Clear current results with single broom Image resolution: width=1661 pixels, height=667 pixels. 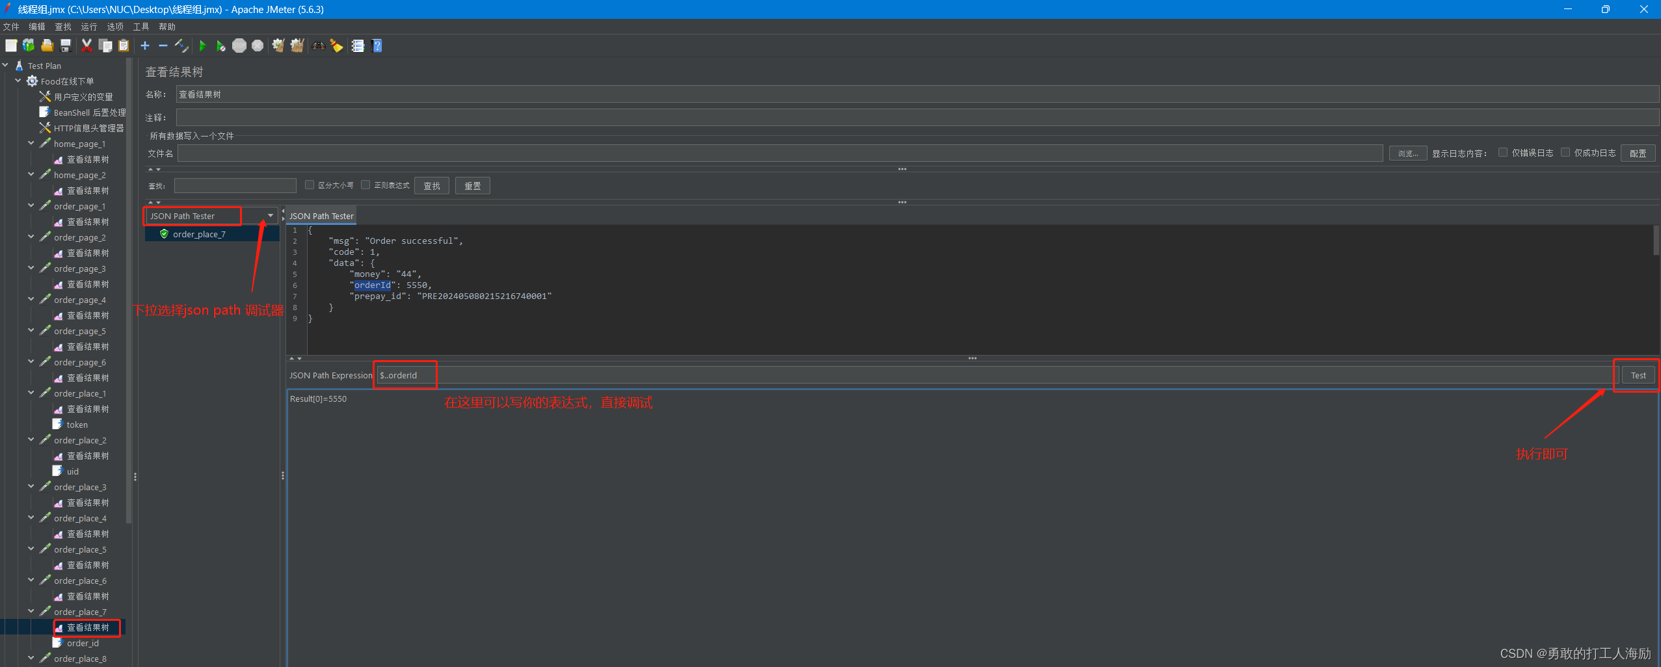[278, 46]
